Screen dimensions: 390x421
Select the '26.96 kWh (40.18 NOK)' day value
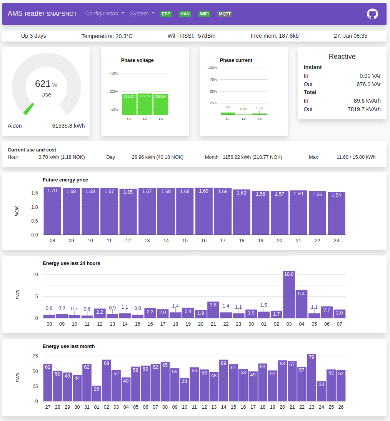(x=158, y=157)
